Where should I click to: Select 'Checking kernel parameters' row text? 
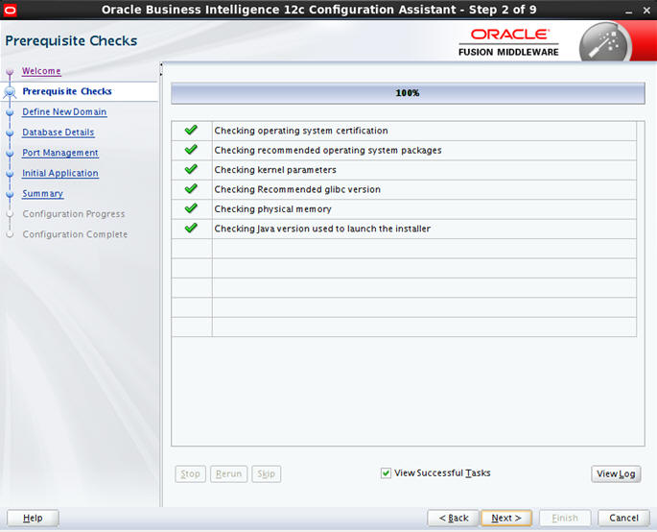coord(275,170)
